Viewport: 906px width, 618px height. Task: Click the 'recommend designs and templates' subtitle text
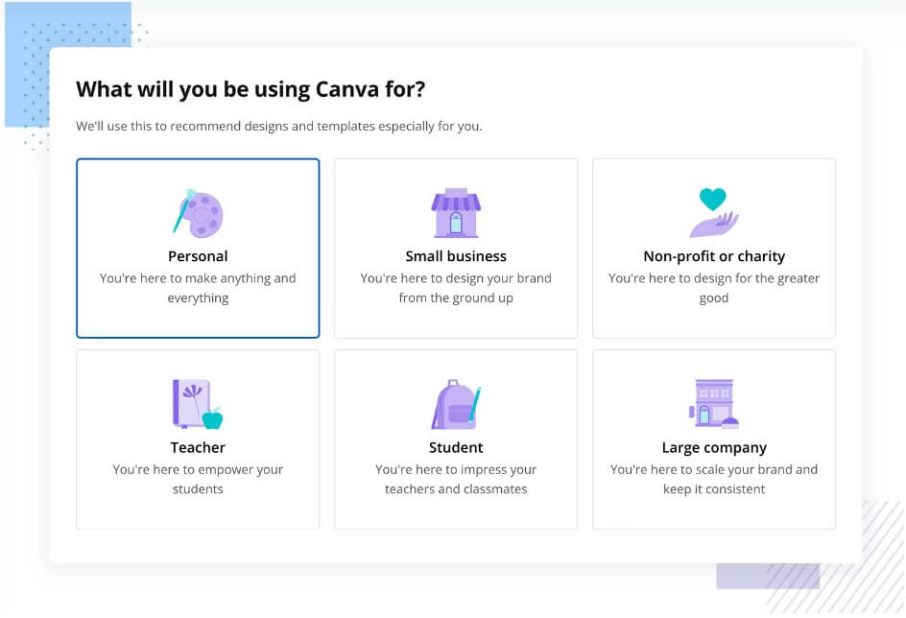click(279, 126)
